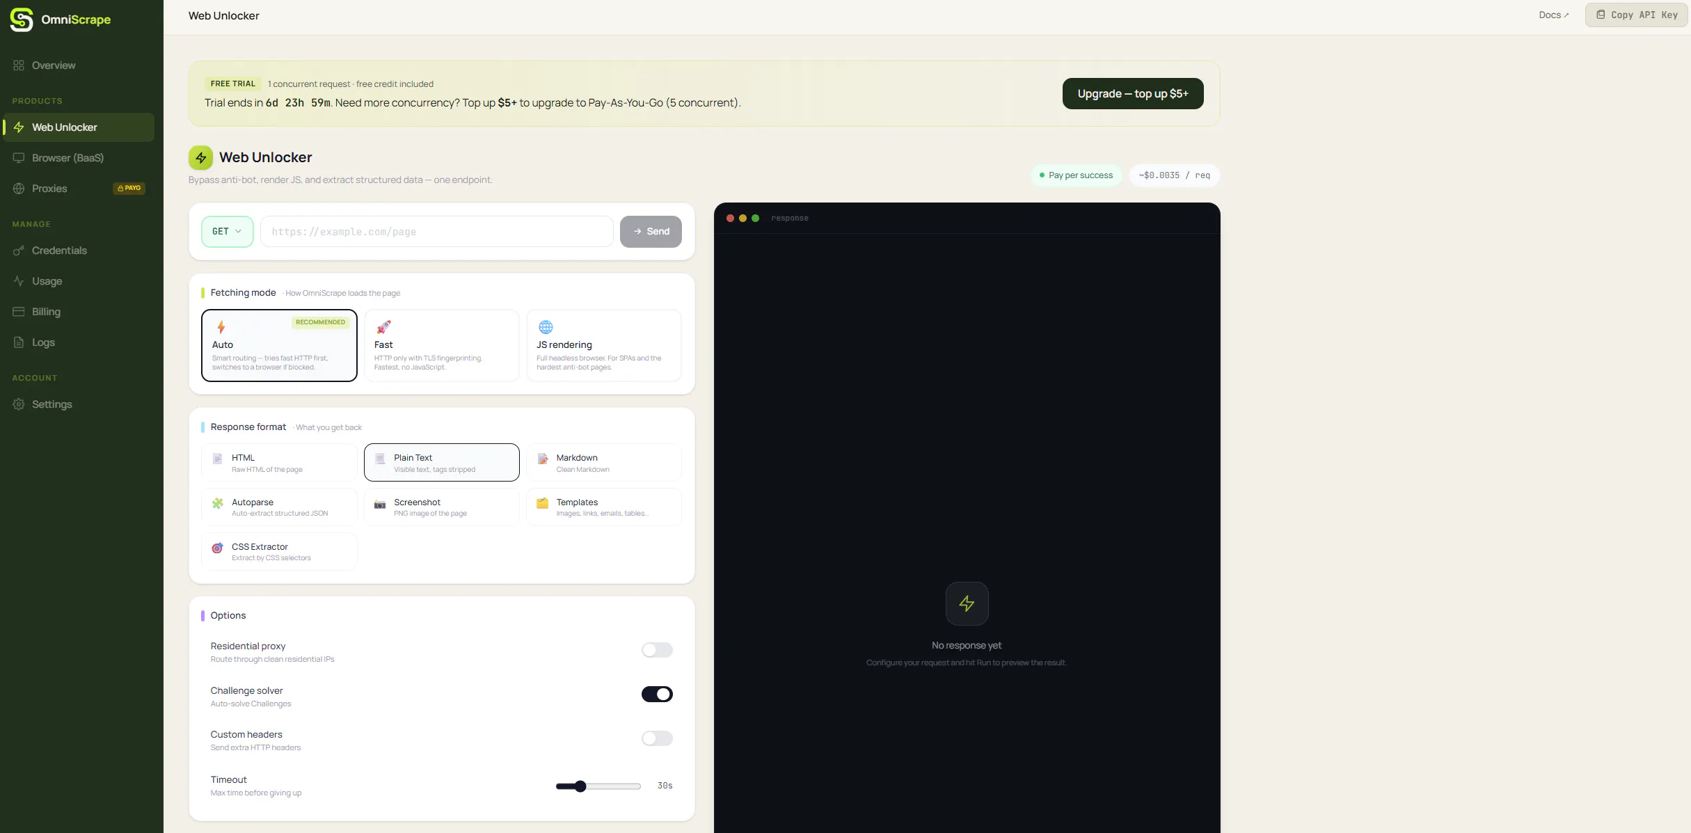
Task: Select the Auto fetching mode card
Action: pos(279,345)
